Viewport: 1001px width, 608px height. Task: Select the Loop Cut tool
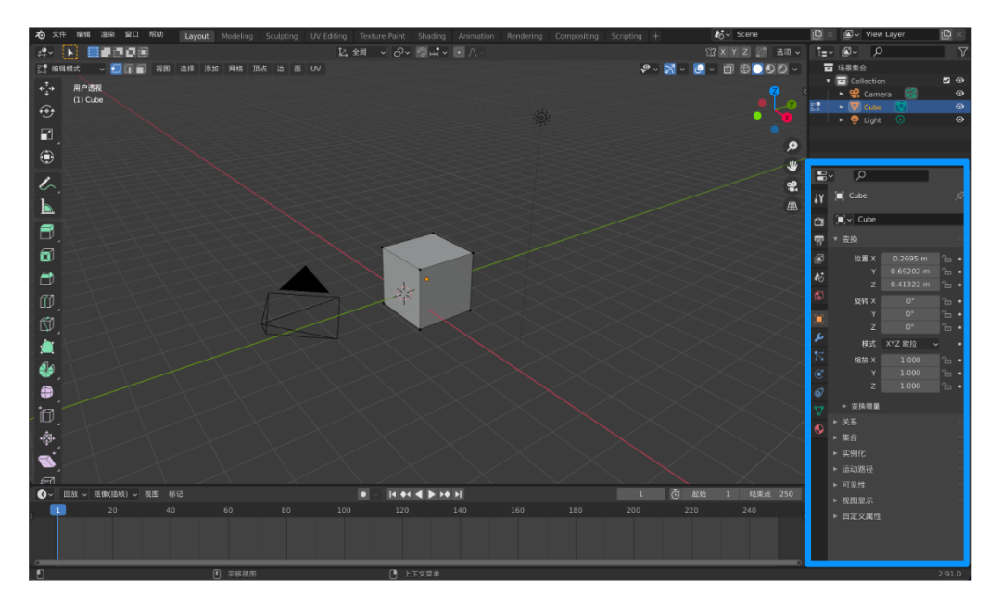(46, 301)
